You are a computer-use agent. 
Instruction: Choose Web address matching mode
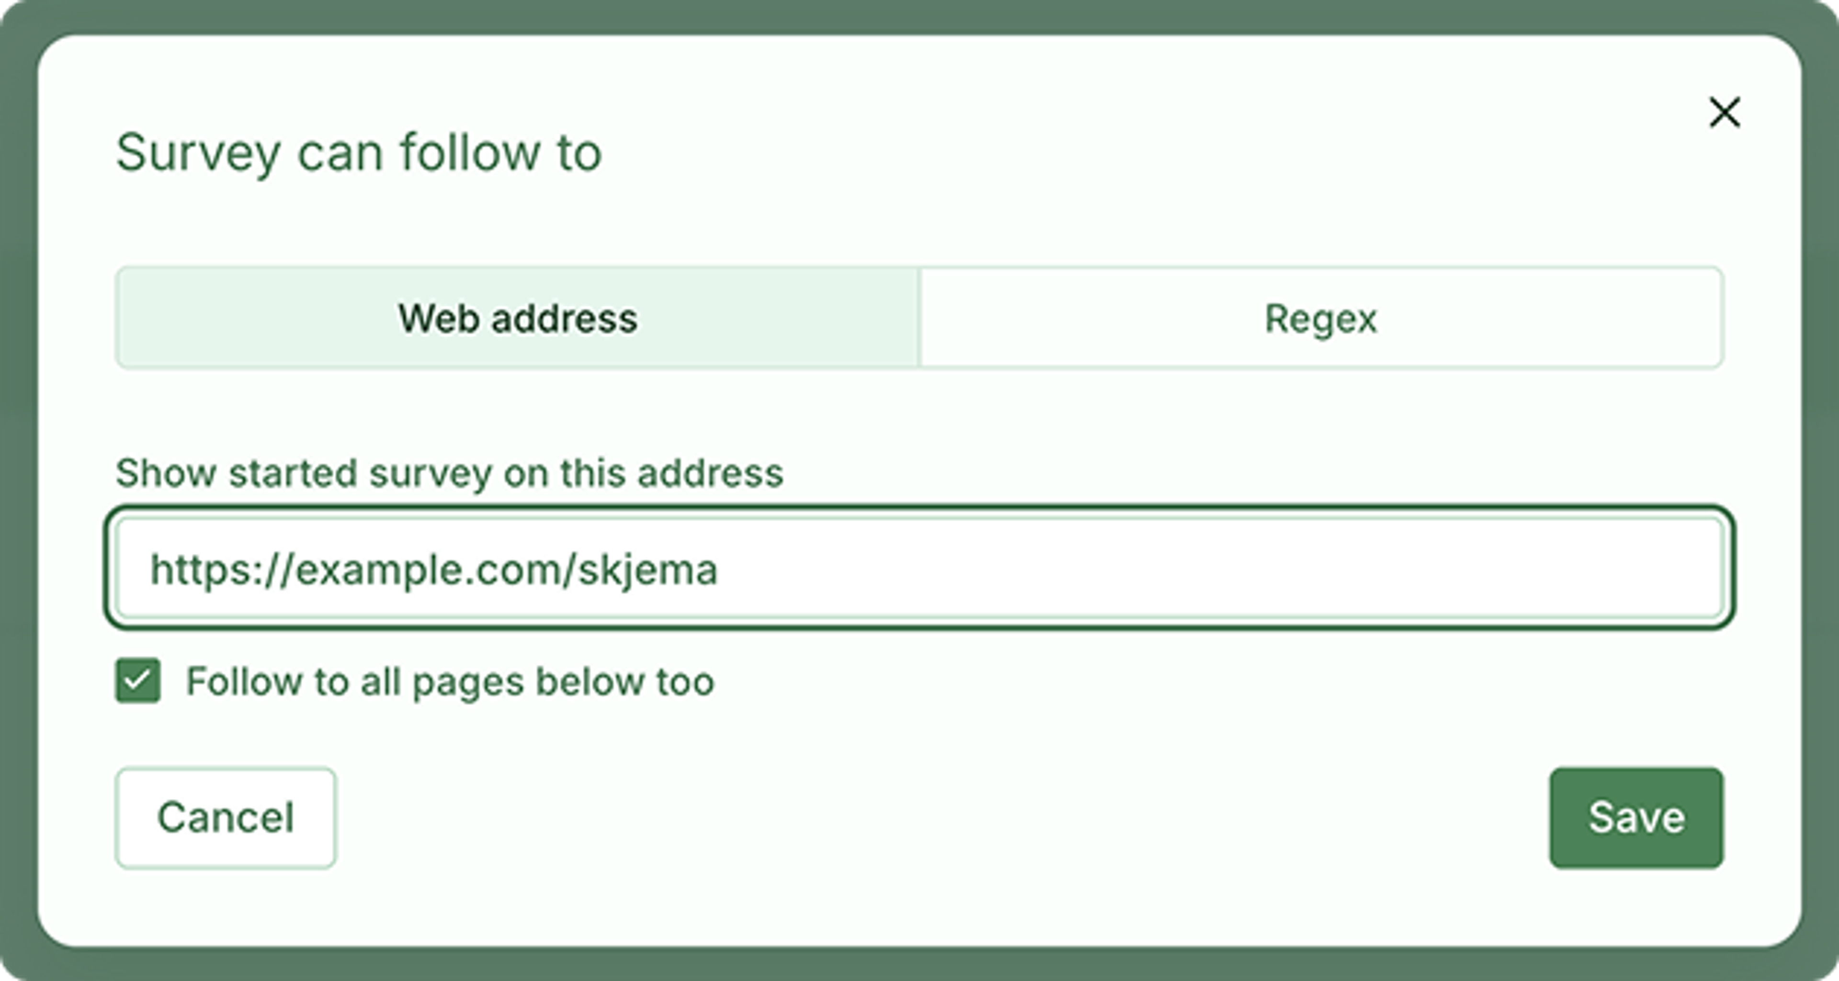click(x=518, y=318)
